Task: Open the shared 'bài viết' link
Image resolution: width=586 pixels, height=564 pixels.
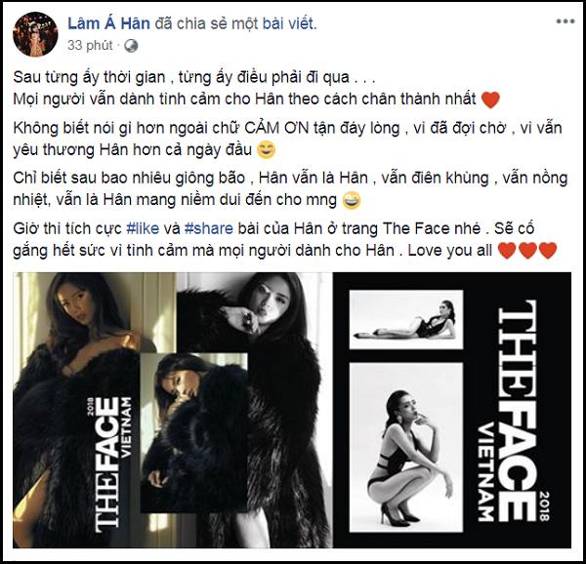Action: coord(288,23)
